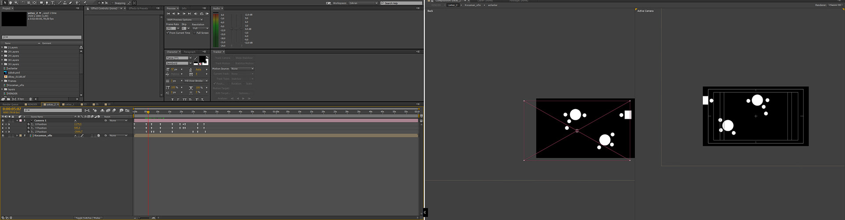Toggle X Position stopwatch
Screen dimensions: 845x220
coord(28,125)
